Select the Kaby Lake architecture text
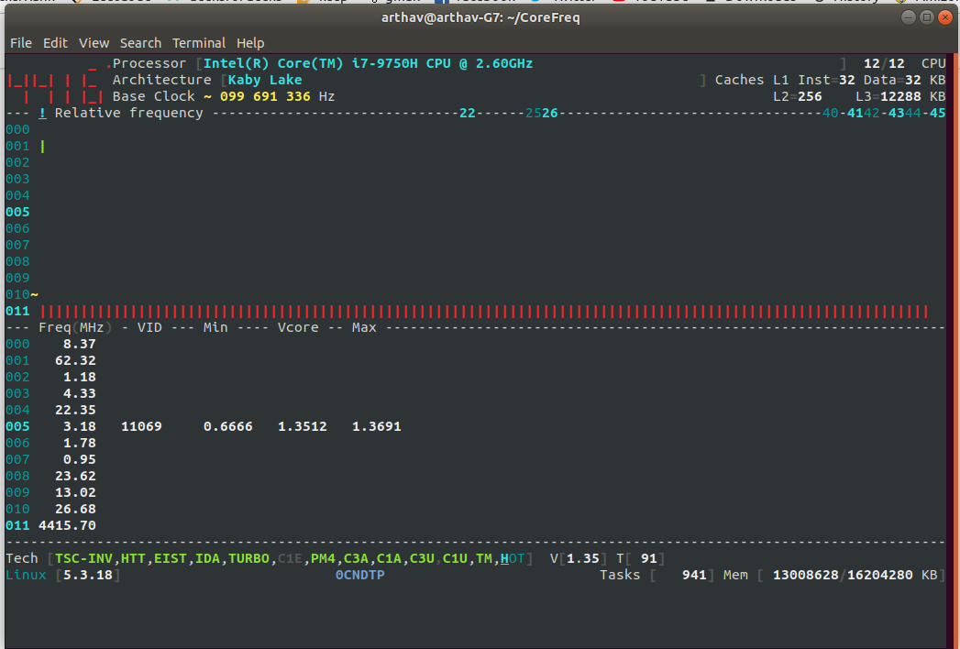Viewport: 960px width, 649px height. [x=265, y=80]
